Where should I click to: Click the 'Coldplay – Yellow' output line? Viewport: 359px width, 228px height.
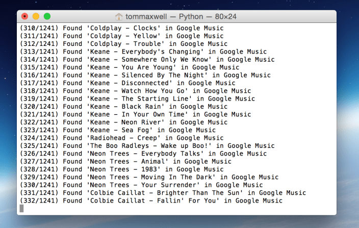pyautogui.click(x=121, y=36)
